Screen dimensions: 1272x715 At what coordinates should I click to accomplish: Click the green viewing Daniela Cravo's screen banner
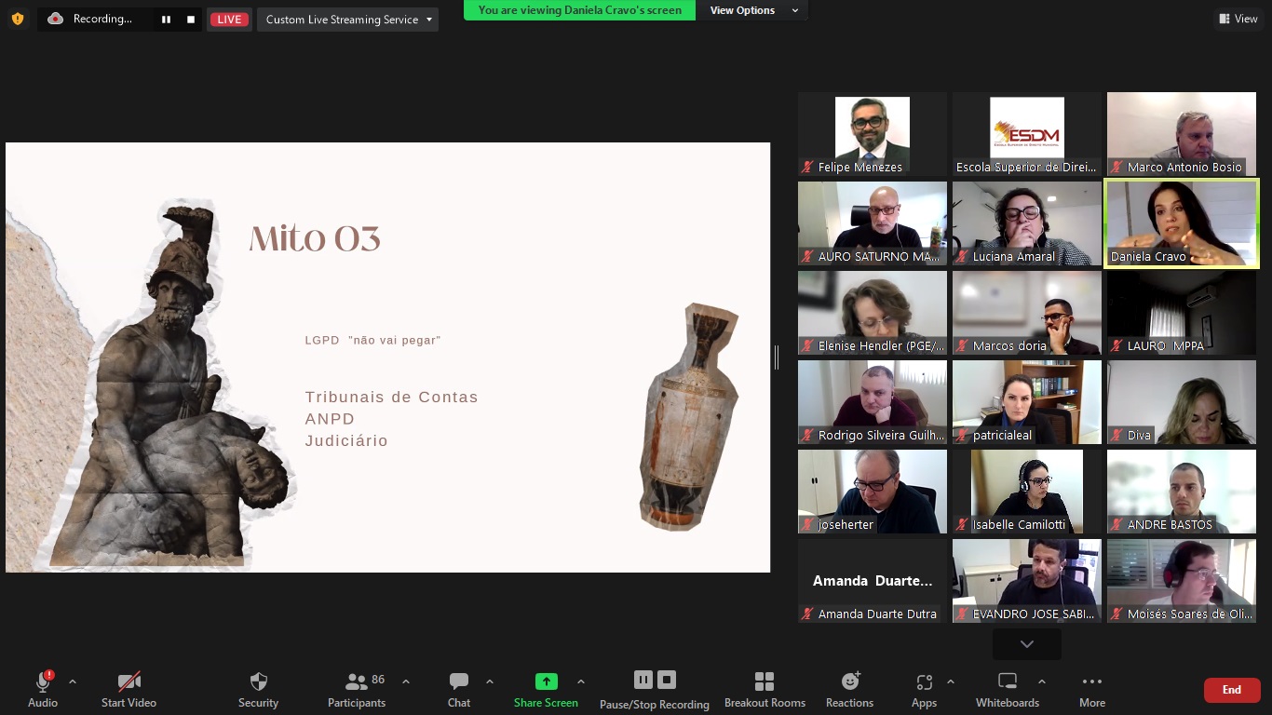point(579,10)
